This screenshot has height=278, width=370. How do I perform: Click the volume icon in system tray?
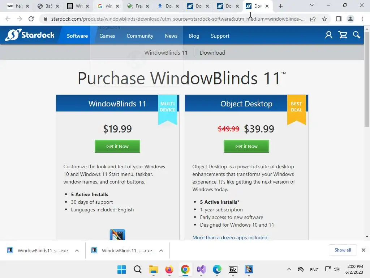[336, 269]
